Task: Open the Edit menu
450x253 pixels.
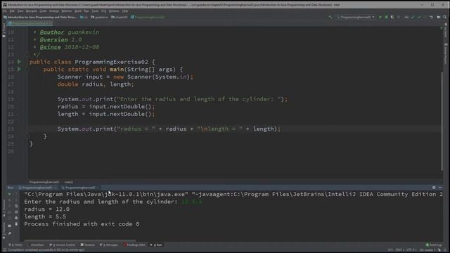Action: point(12,11)
